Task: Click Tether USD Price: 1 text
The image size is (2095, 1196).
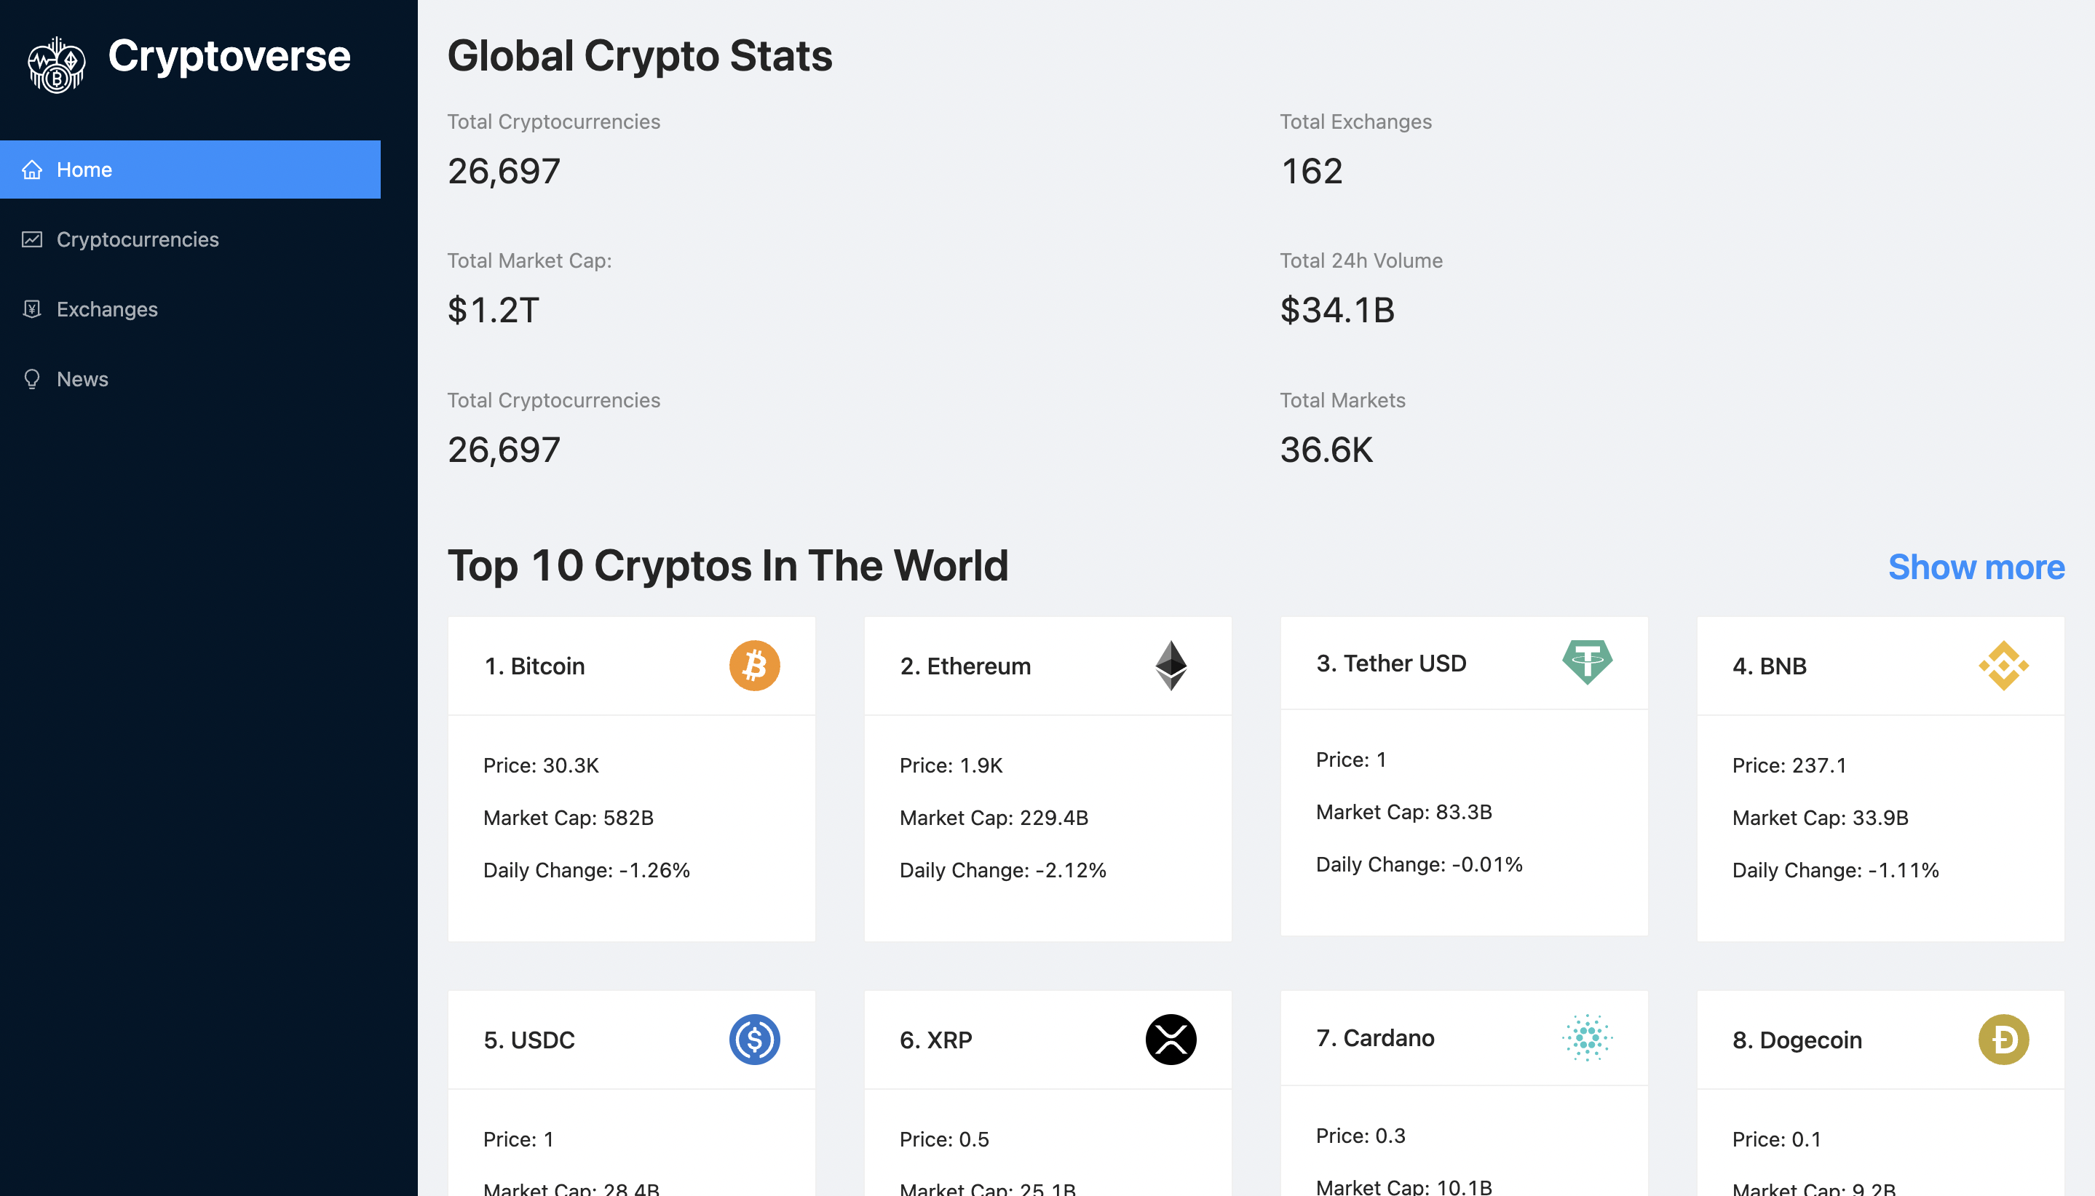Action: (1350, 759)
